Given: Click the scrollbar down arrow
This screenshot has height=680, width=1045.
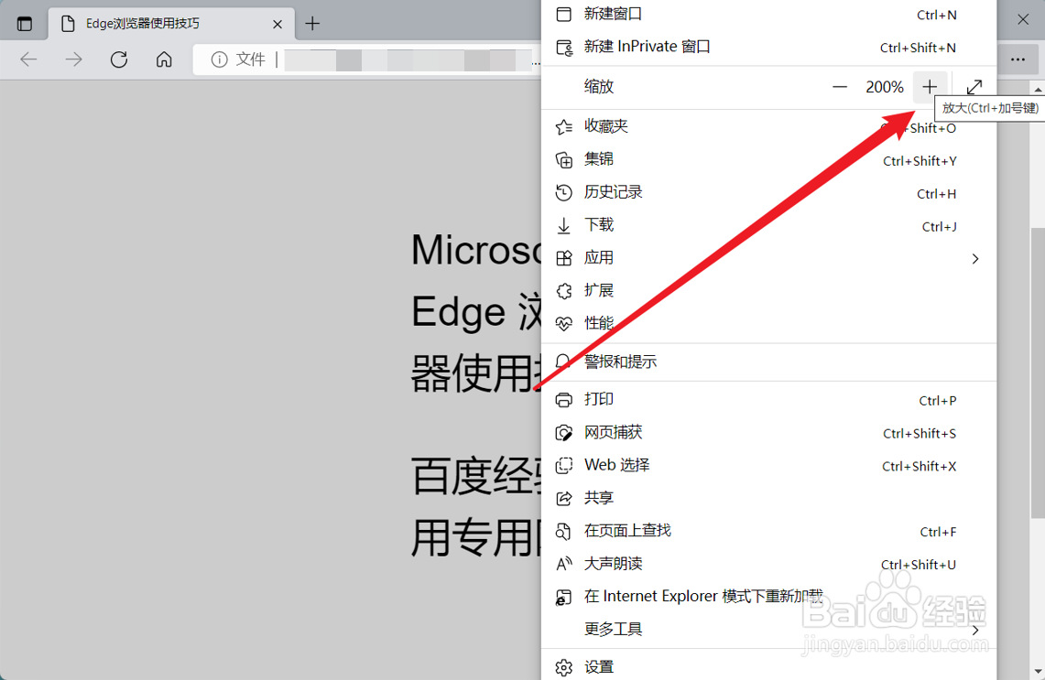Looking at the screenshot, I should (1038, 672).
